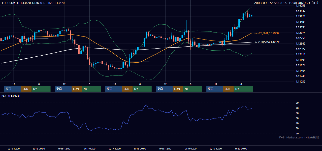
Task: Click RSI axis level 20
Action: (x=297, y=133)
